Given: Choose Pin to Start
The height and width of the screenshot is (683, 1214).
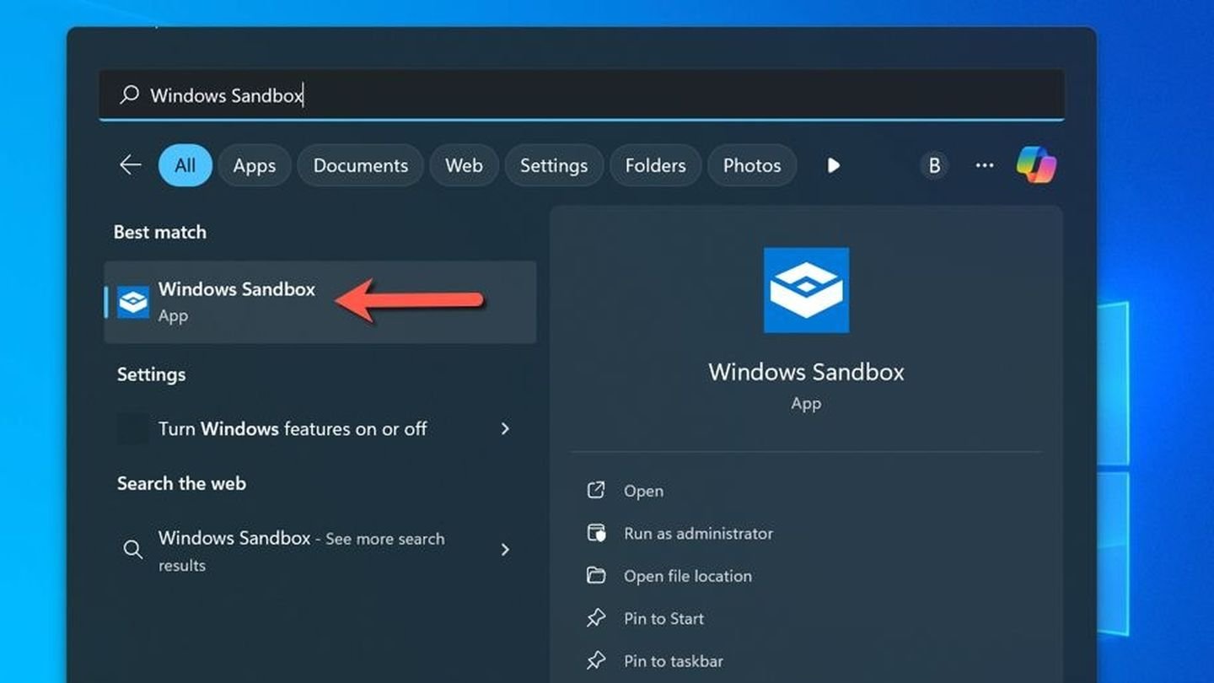Looking at the screenshot, I should (663, 618).
